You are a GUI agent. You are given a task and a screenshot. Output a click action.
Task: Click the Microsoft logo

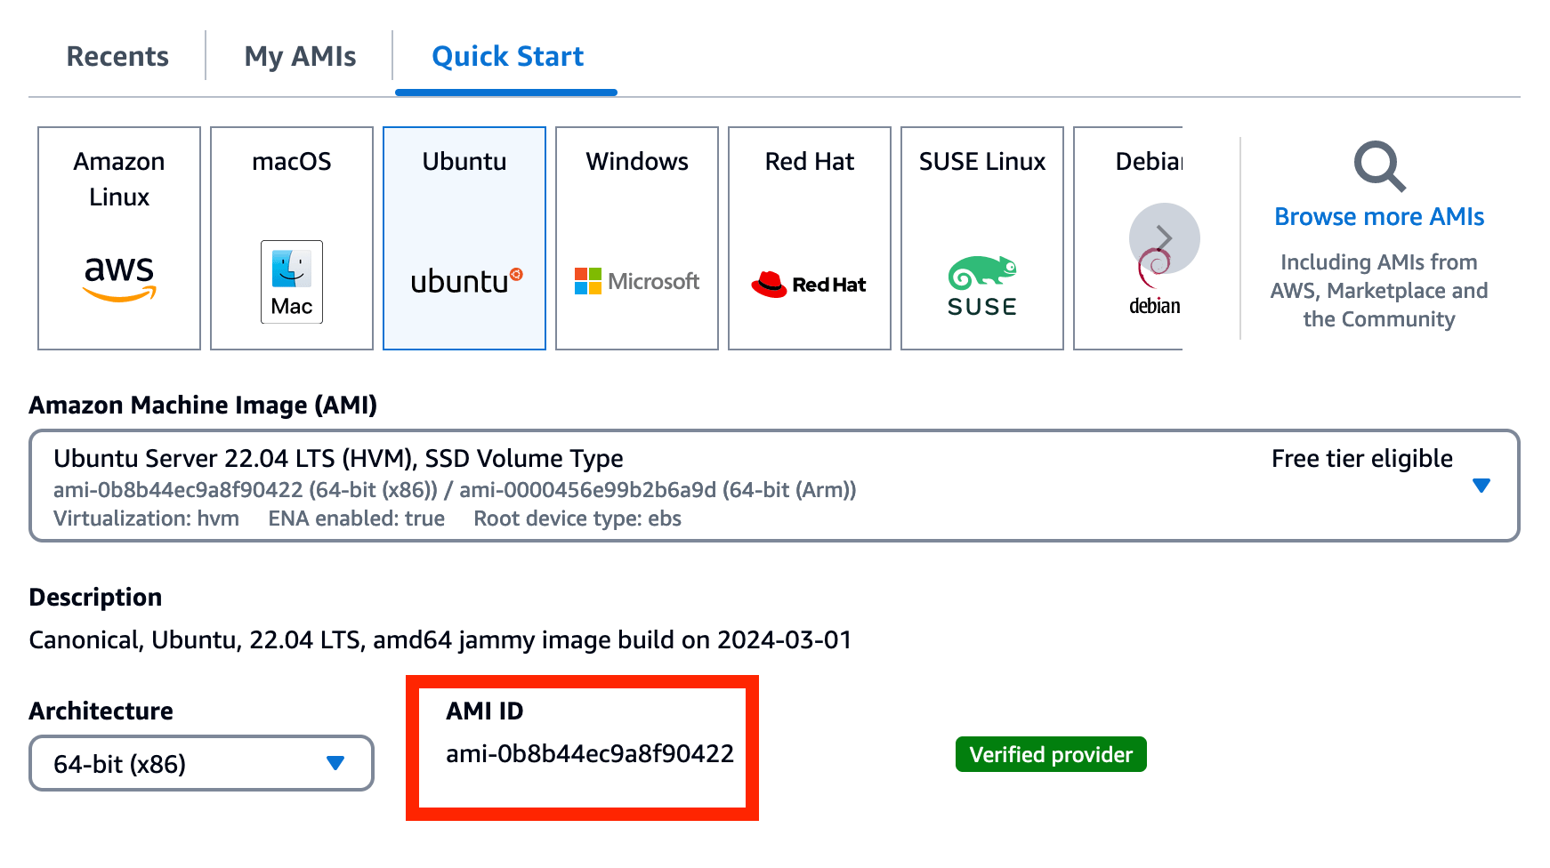tap(637, 281)
